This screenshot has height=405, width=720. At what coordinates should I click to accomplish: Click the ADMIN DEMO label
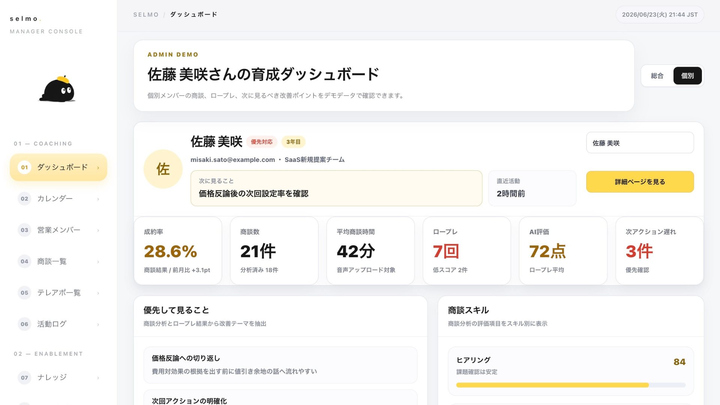[173, 55]
